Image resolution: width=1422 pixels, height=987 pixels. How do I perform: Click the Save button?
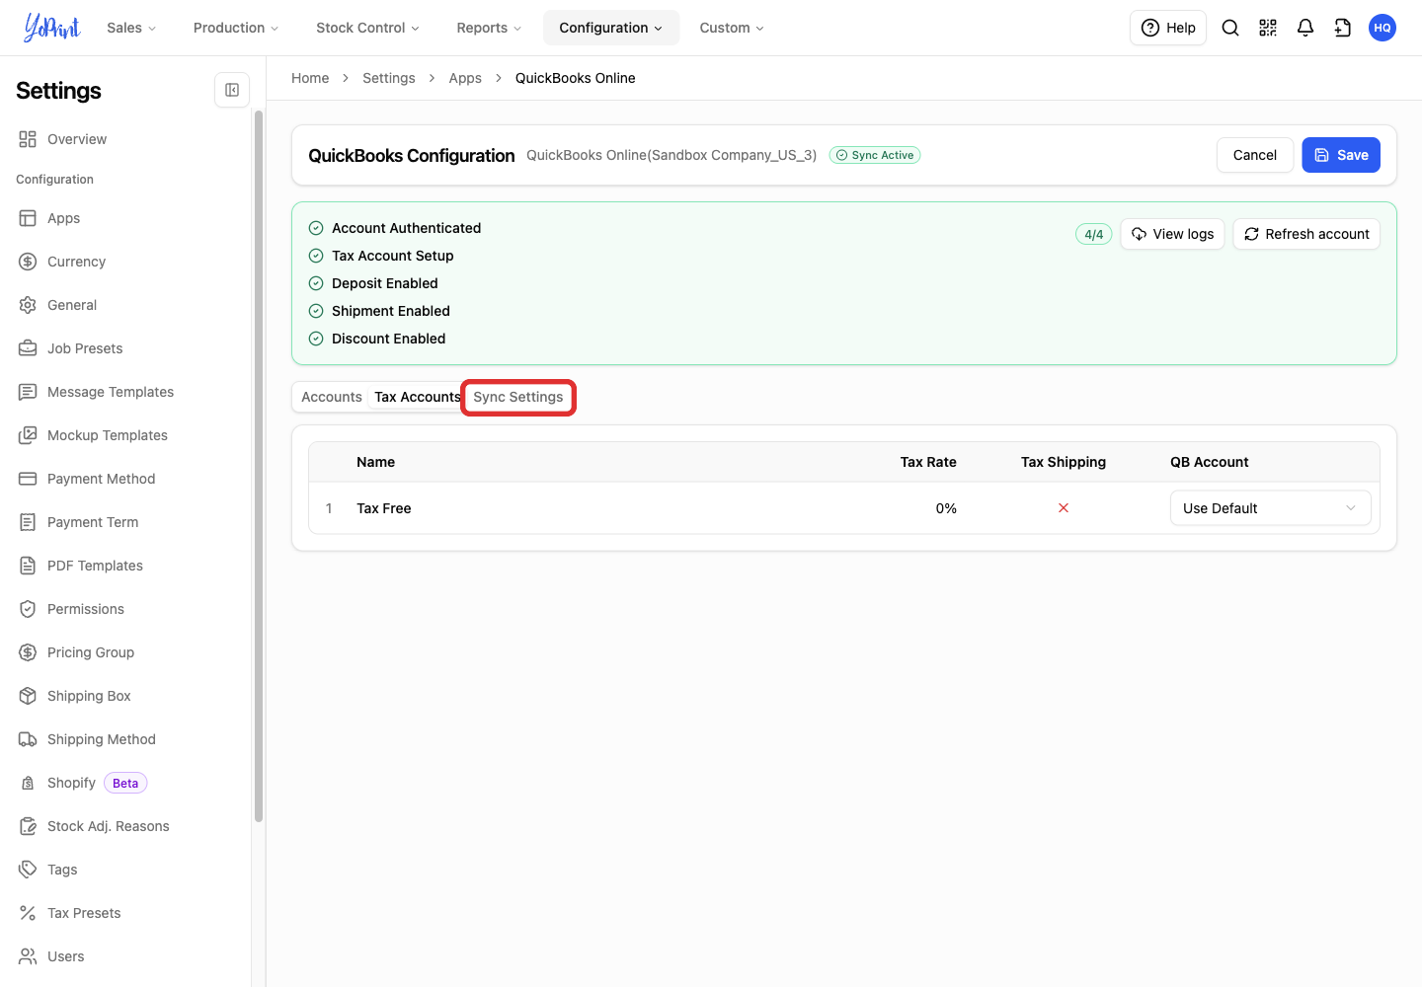(x=1341, y=155)
